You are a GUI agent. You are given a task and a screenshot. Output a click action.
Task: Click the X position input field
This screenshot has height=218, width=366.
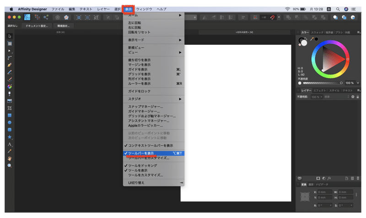(x=325, y=192)
